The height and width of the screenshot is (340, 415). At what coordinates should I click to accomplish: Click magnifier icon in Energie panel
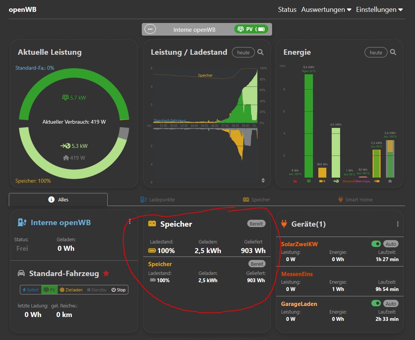tap(393, 52)
